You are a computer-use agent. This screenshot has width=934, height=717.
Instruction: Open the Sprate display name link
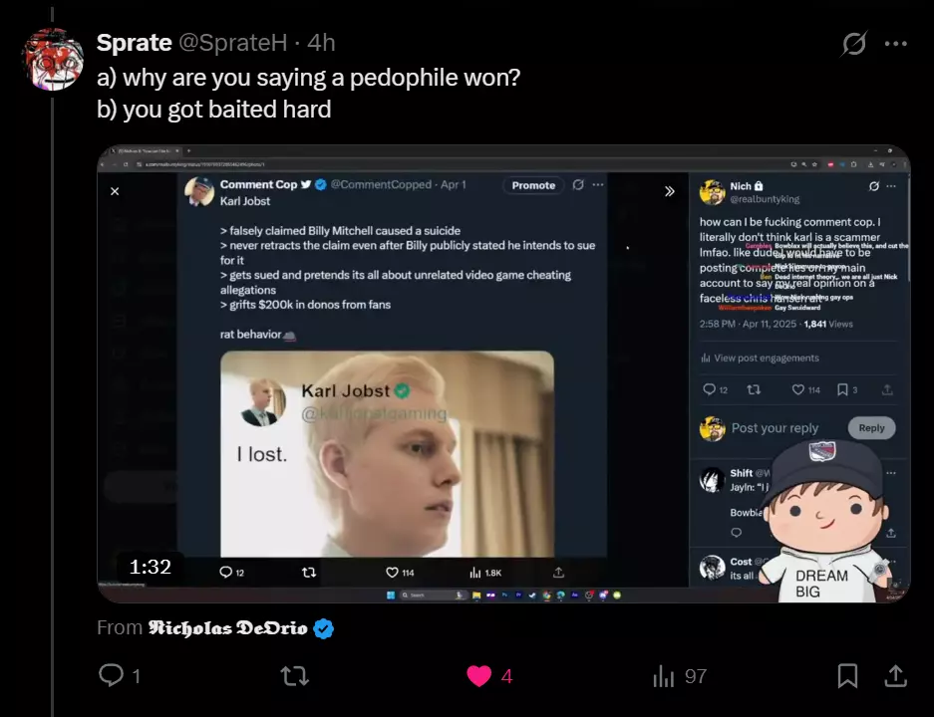point(134,43)
